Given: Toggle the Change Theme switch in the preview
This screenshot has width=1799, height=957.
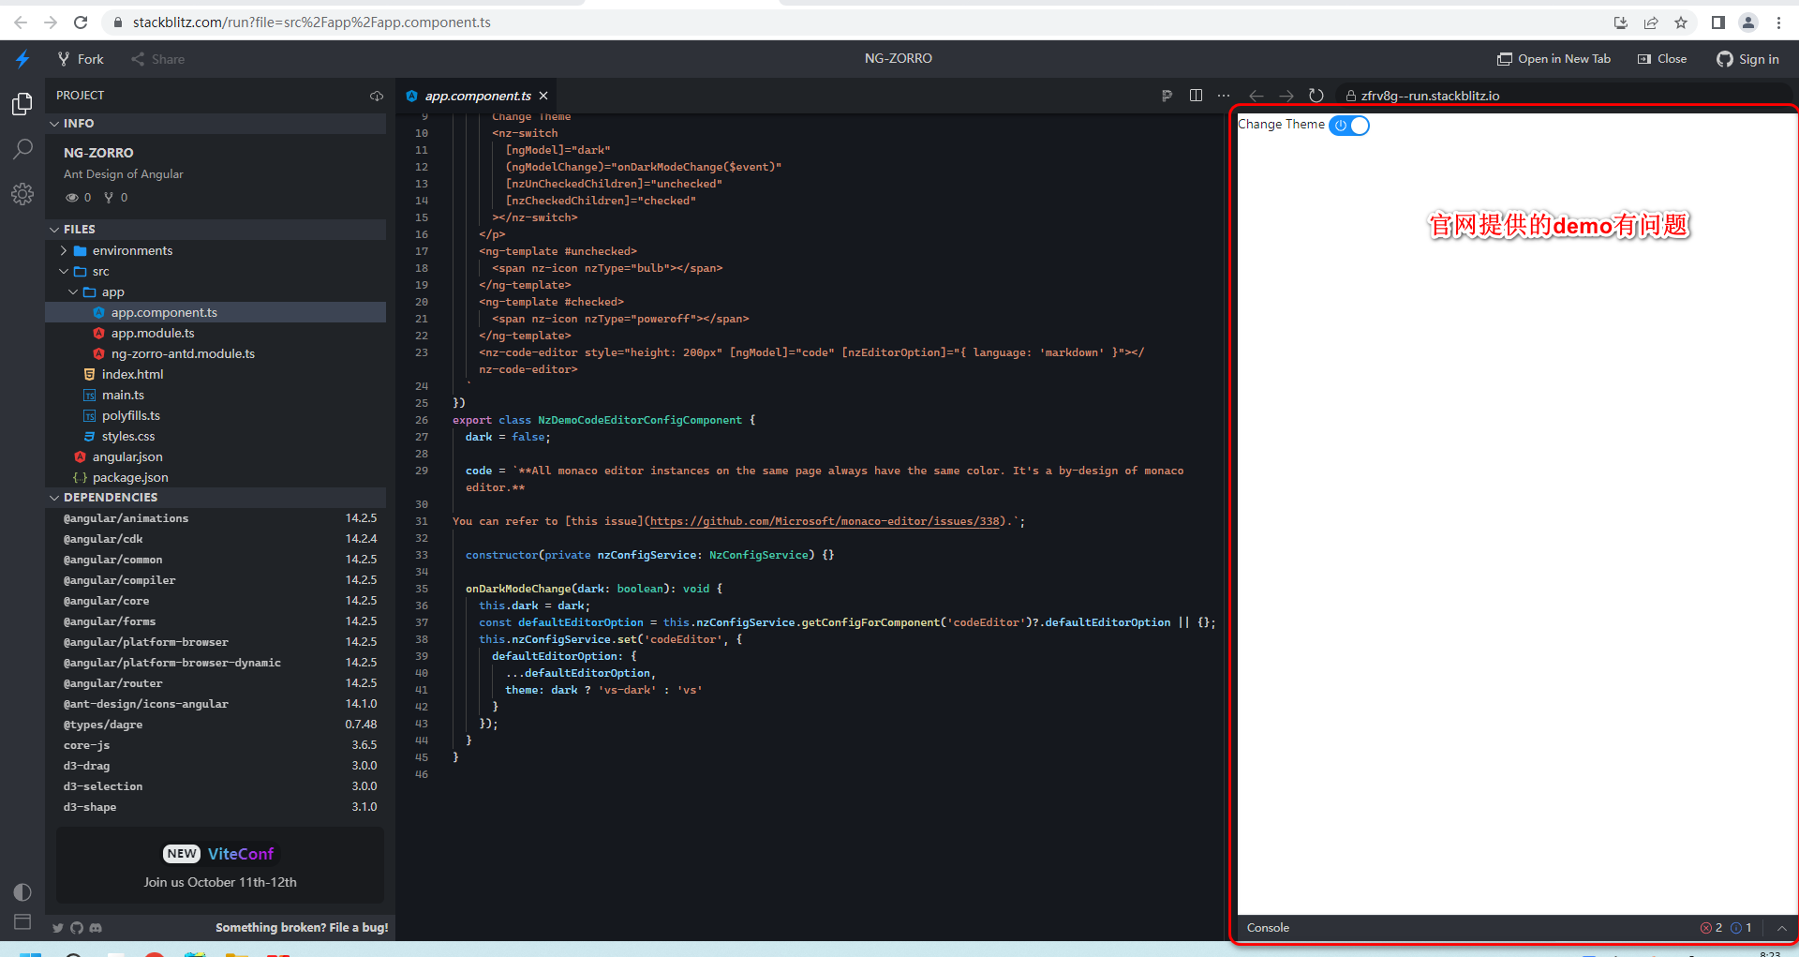Looking at the screenshot, I should click(x=1349, y=125).
